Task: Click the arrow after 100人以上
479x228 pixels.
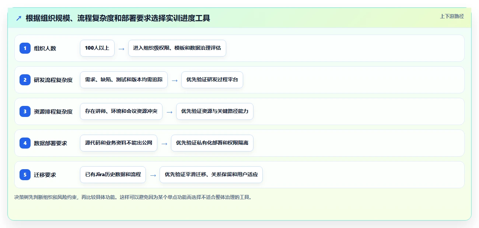Action: 122,49
